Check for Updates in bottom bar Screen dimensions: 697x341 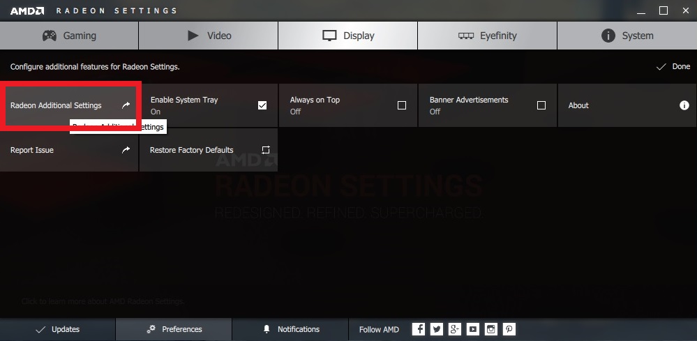[x=57, y=329]
